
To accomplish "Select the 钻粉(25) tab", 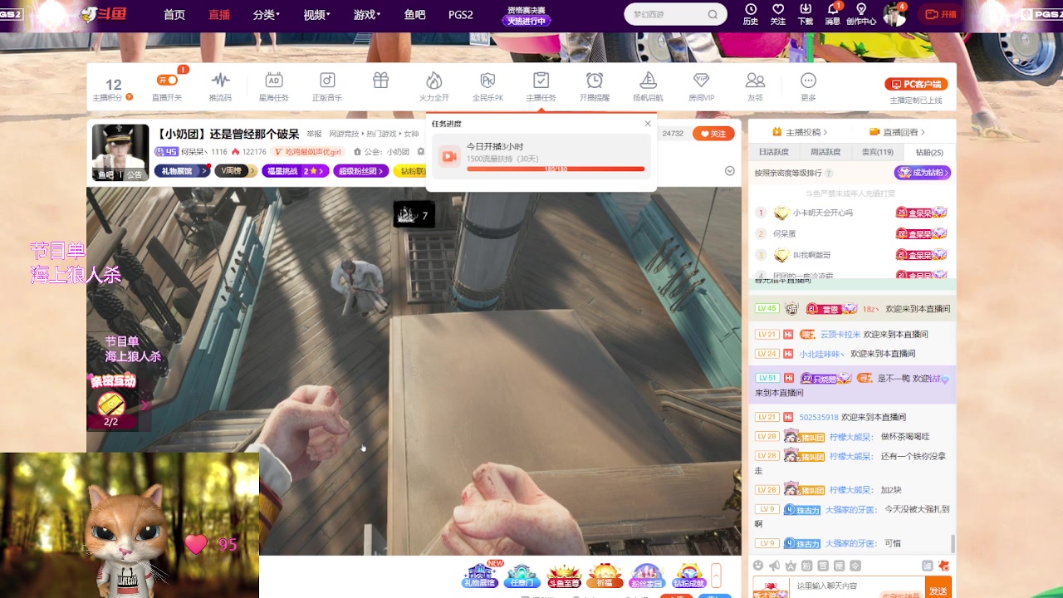I will click(x=929, y=152).
